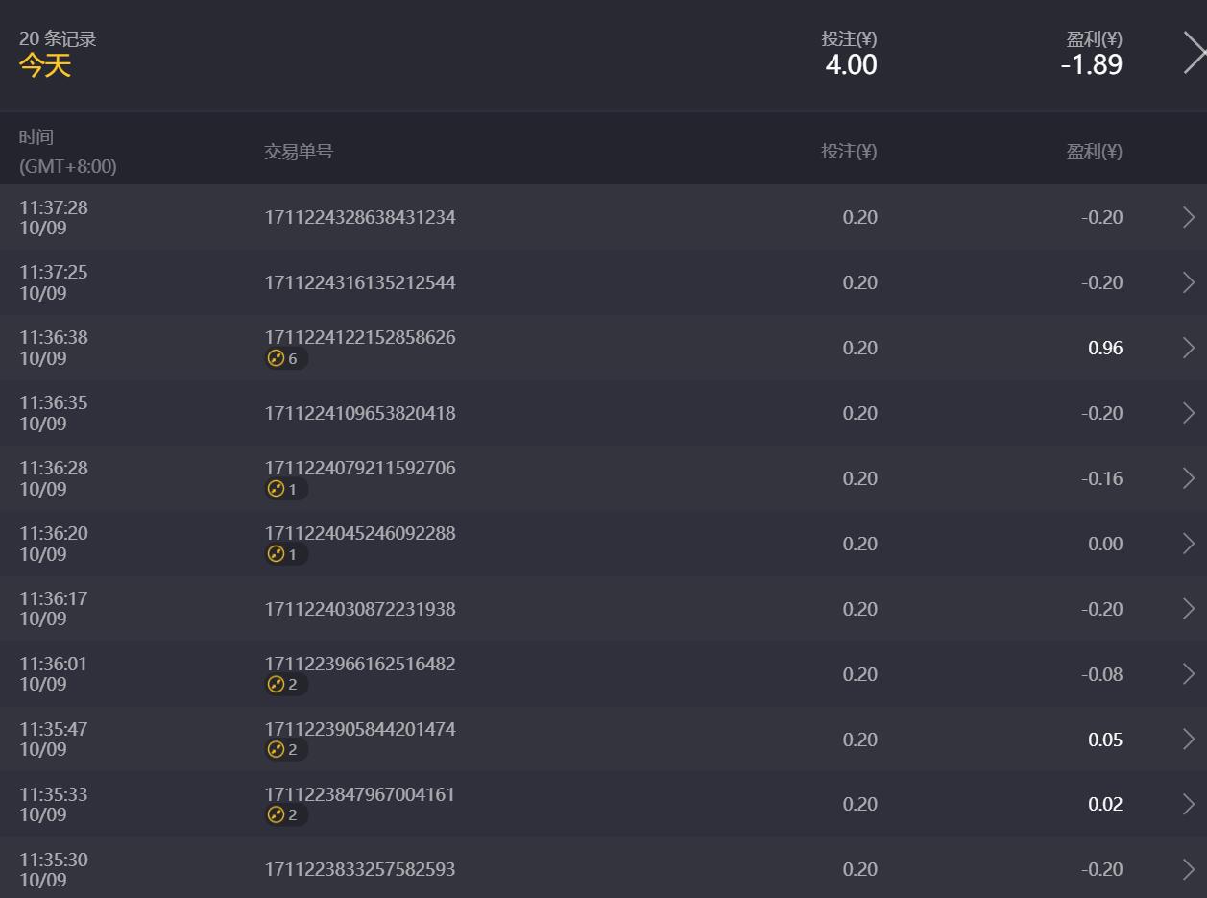Screen dimensions: 1207x898
Task: Expand chevron on the 11:36:35 record
Action: (1189, 413)
